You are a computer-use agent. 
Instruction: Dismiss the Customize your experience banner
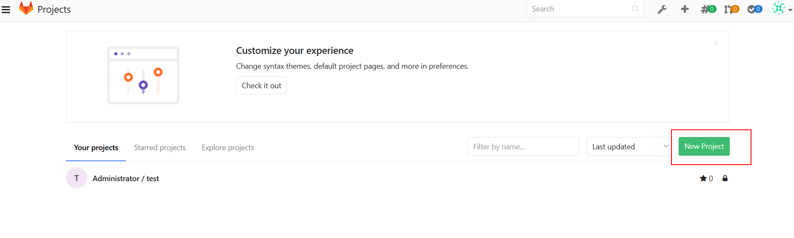[716, 43]
